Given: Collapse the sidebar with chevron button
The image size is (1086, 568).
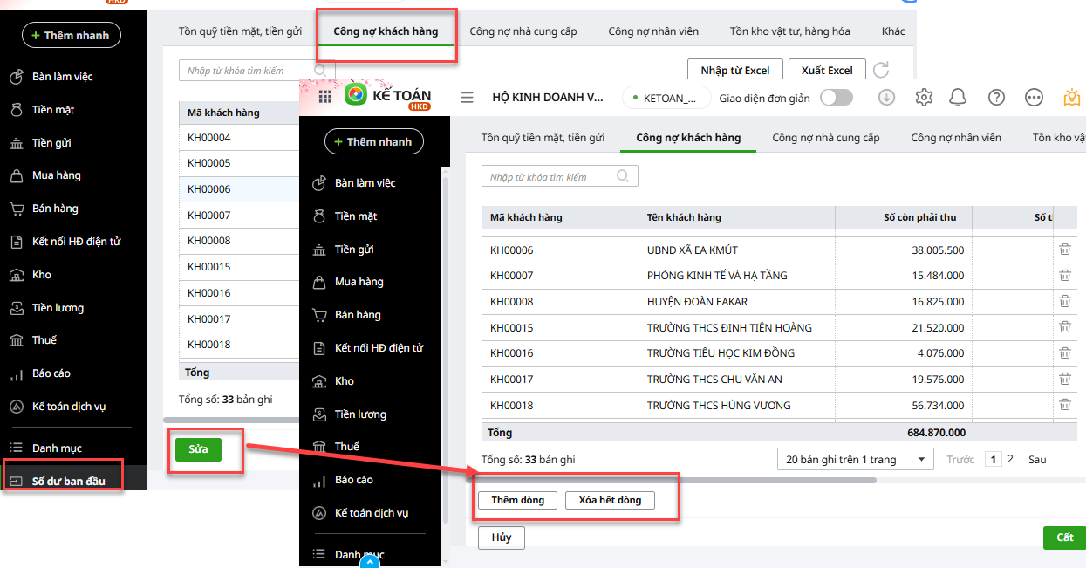Looking at the screenshot, I should (371, 562).
